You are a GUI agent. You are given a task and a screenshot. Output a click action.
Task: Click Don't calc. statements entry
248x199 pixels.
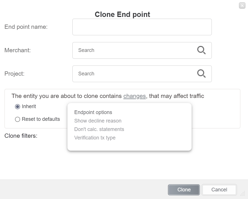coord(99,129)
